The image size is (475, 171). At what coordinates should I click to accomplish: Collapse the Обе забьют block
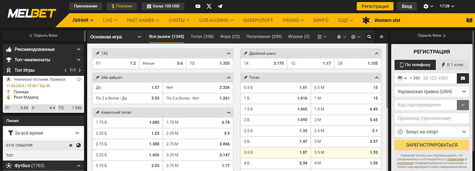pyautogui.click(x=229, y=78)
